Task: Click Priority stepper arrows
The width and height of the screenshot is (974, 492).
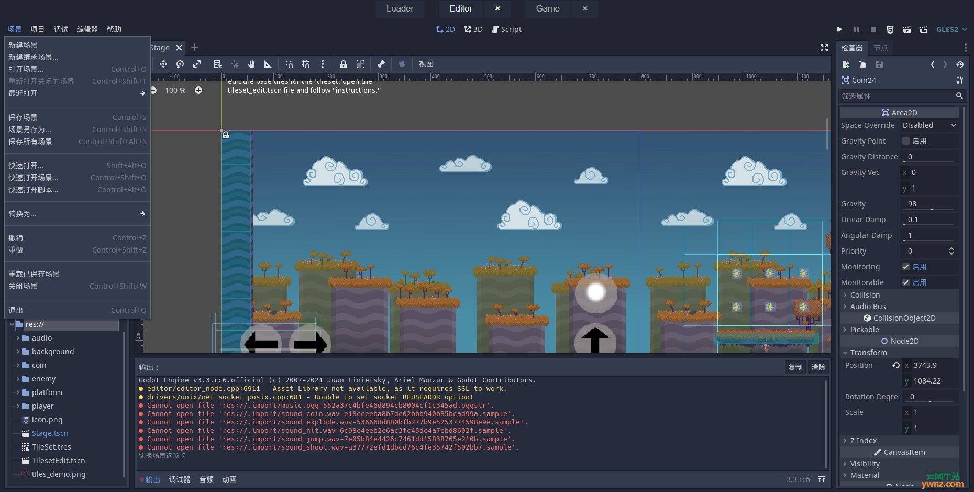Action: [951, 251]
